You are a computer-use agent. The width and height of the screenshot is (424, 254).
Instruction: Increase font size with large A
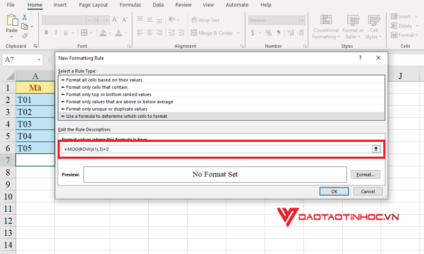(115, 20)
